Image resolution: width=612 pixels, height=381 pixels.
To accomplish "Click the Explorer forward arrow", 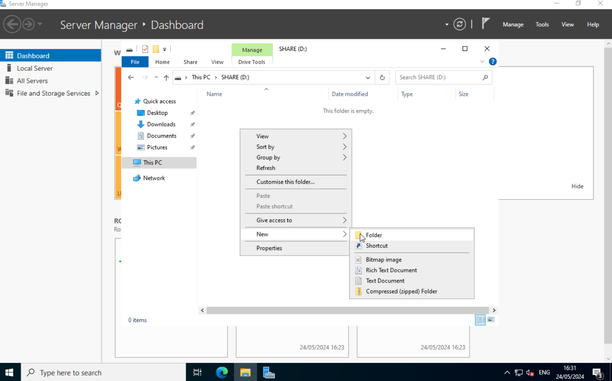I will tap(145, 77).
